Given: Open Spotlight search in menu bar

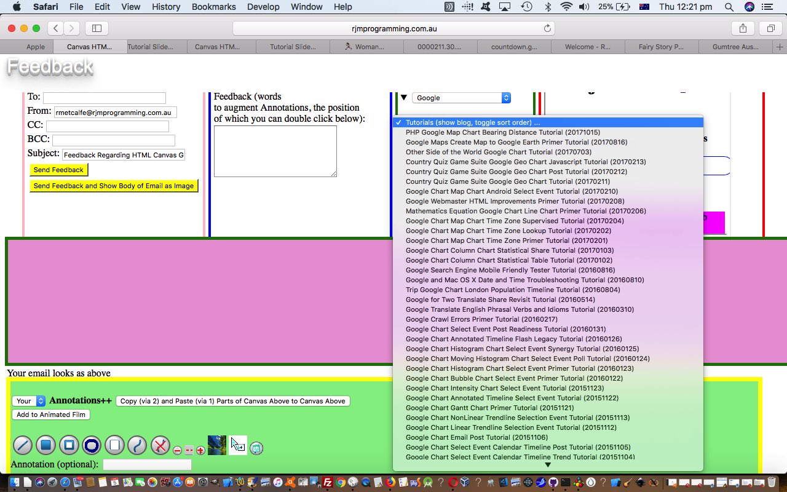Looking at the screenshot, I should click(729, 7).
